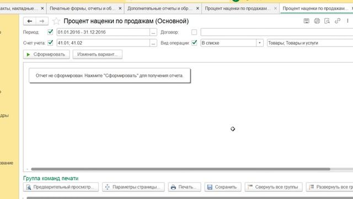Click 'Развернуть все' groups button
The width and height of the screenshot is (353, 199).
click(x=330, y=187)
